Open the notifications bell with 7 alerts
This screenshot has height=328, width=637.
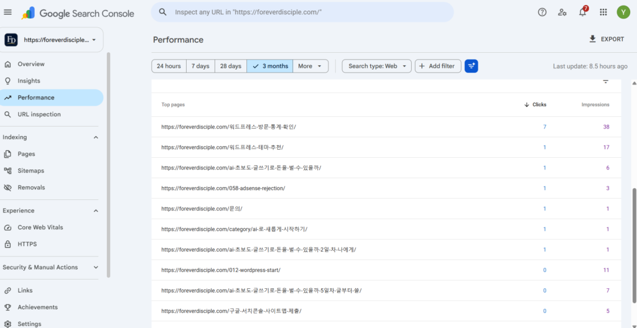pos(582,11)
